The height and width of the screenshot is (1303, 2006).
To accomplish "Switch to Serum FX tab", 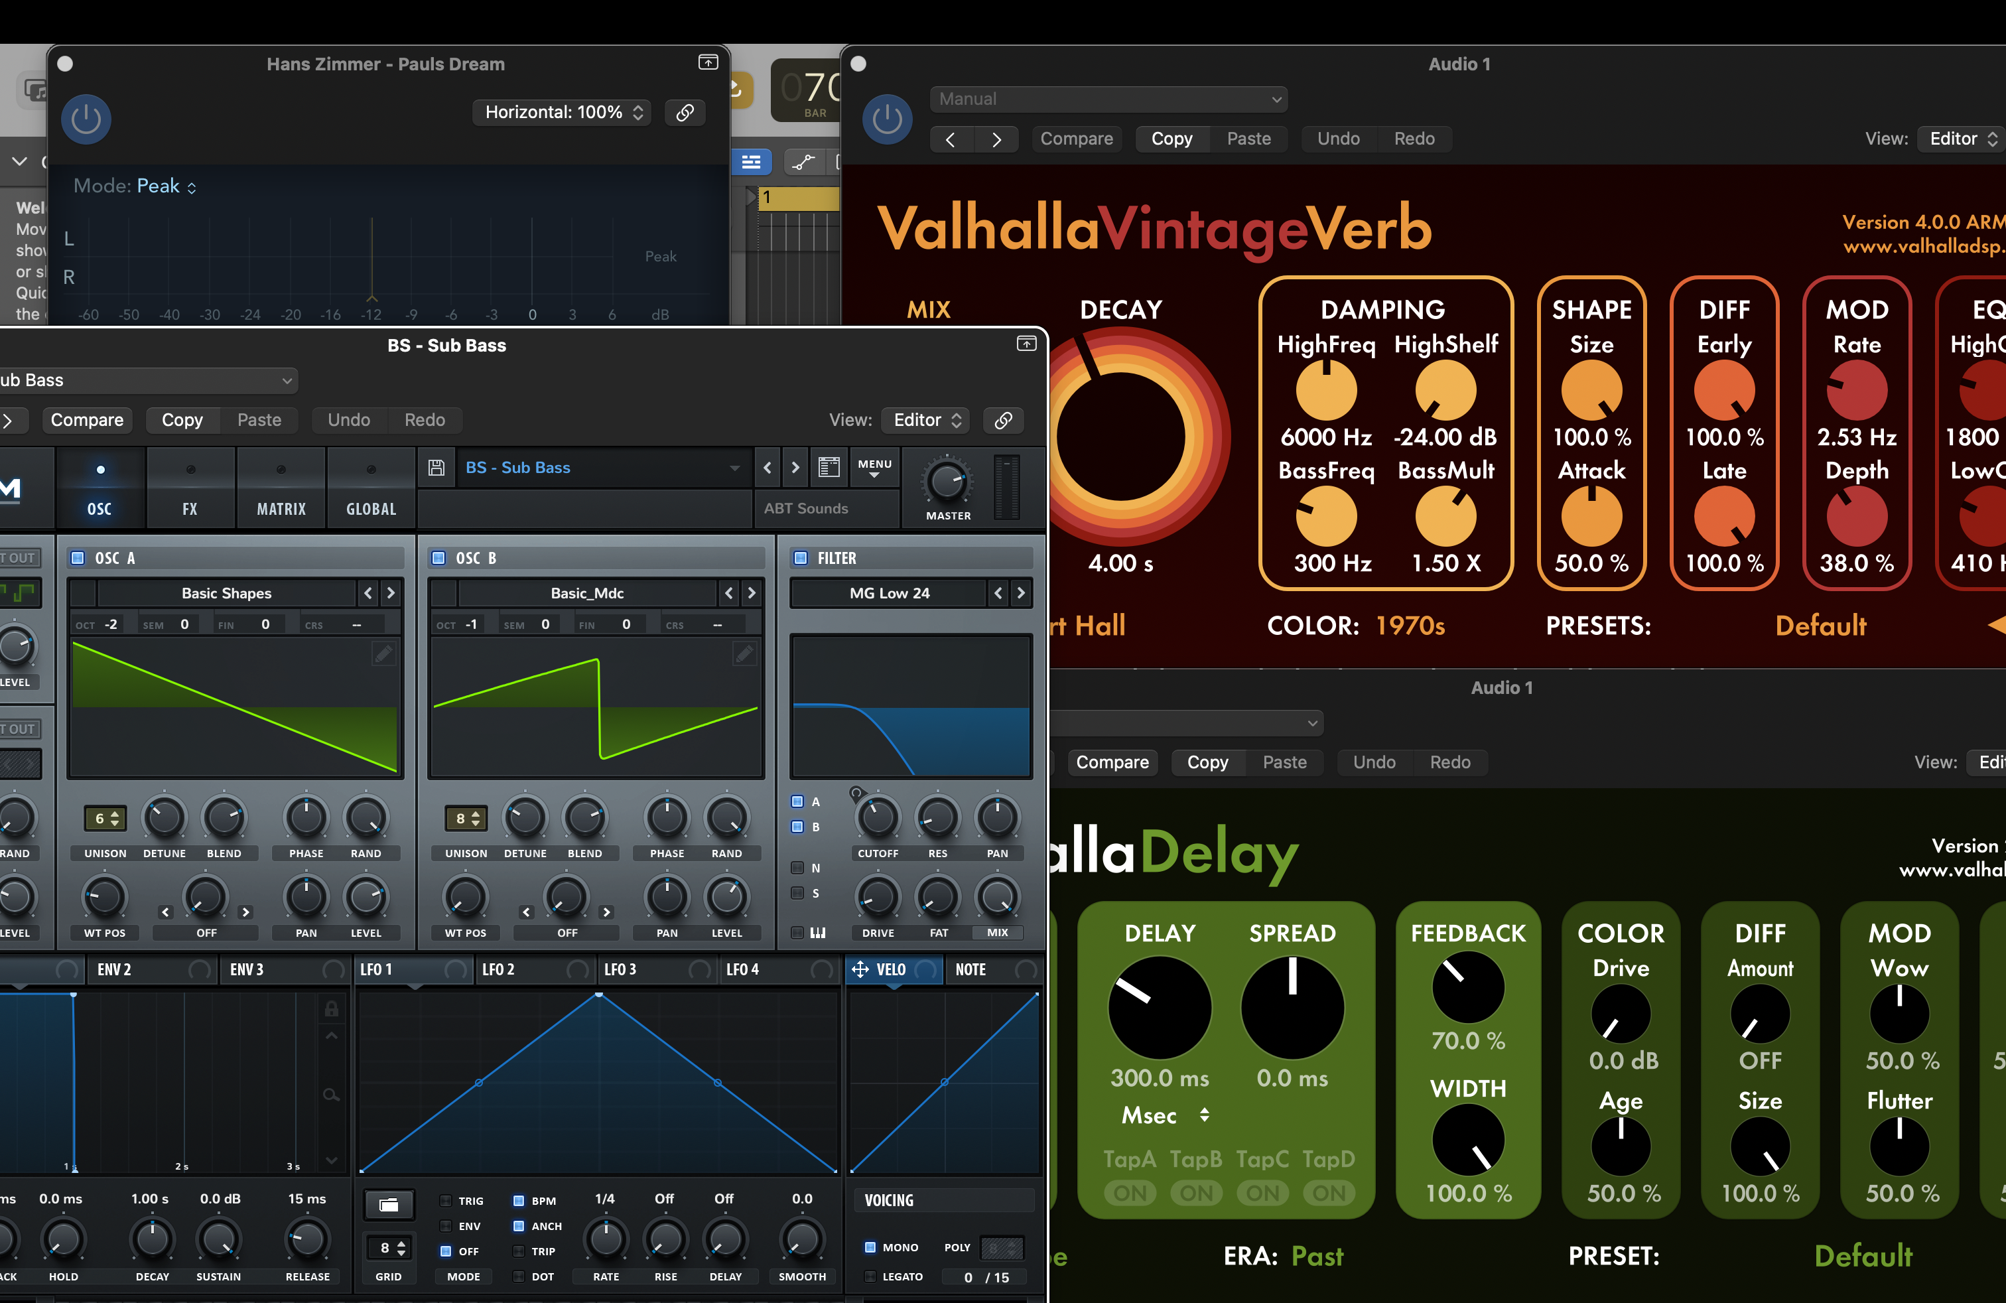I will pos(190,488).
